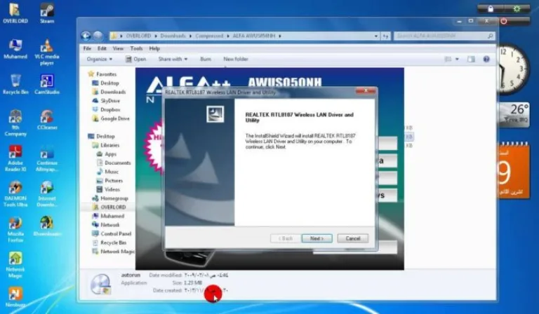Launch VLC media player shortcut

click(47, 51)
